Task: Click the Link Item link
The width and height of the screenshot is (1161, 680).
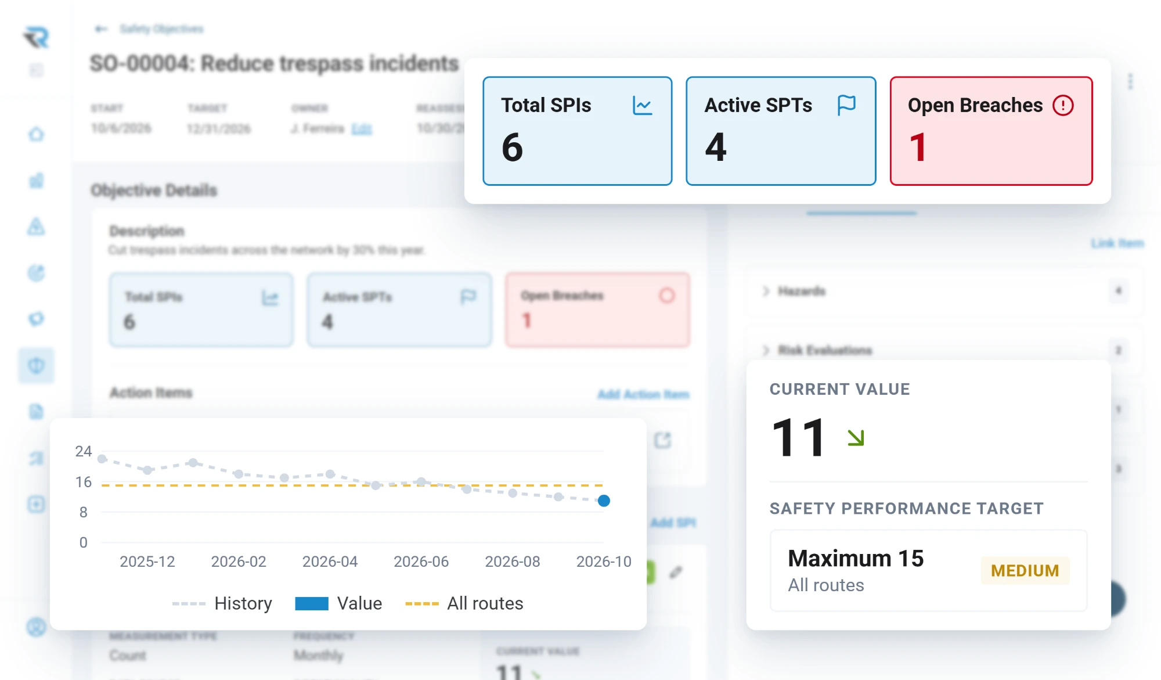Action: pos(1117,243)
